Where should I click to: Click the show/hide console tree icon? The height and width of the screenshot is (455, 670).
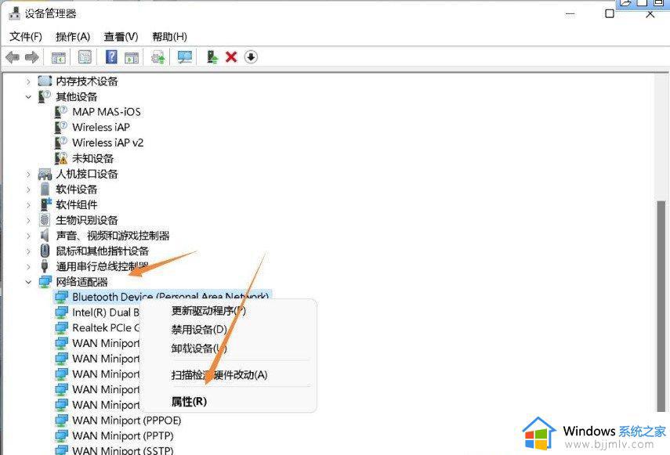(x=59, y=57)
